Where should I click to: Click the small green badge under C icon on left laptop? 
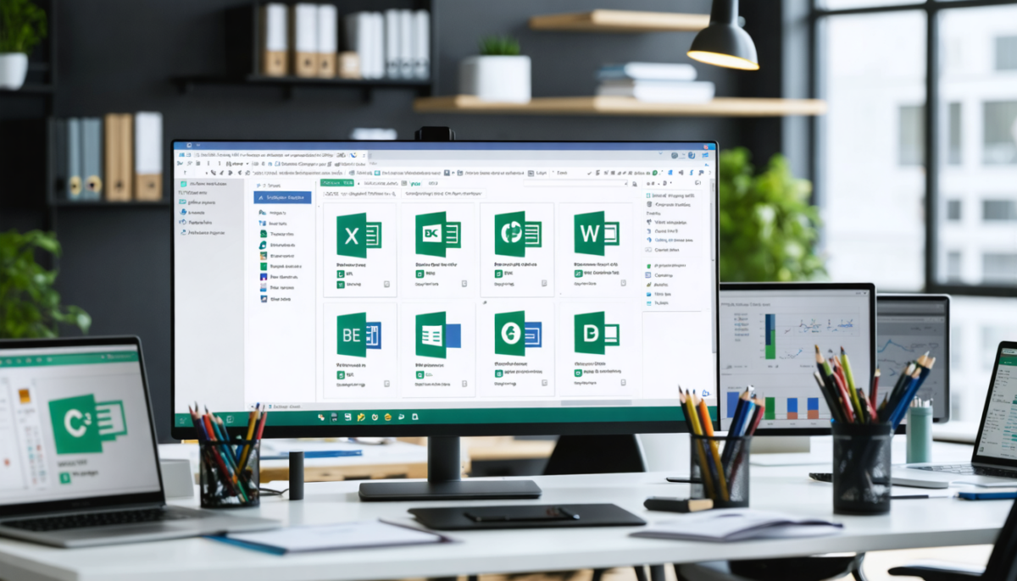(x=64, y=479)
